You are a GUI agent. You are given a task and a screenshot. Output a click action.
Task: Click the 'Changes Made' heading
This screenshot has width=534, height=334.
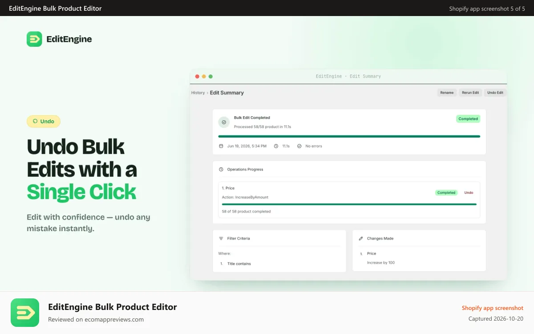380,239
